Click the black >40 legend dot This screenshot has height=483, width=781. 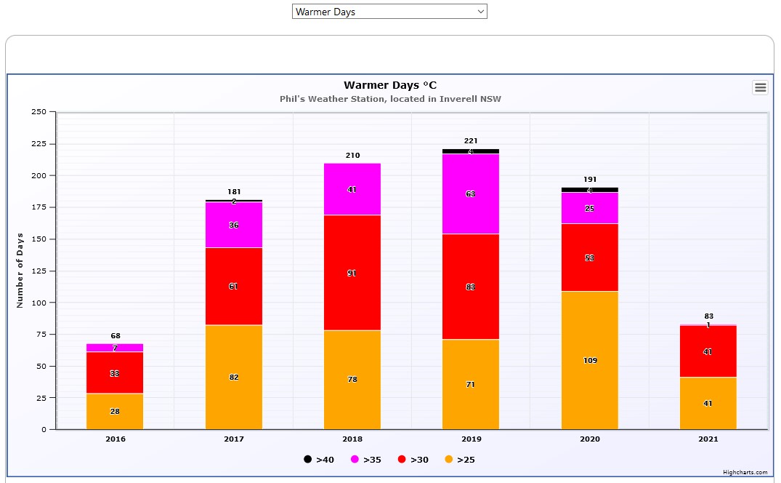point(308,460)
